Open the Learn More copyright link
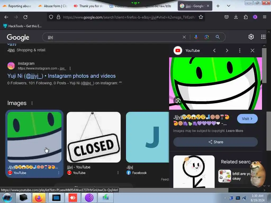Viewport: 271px width, 203px height. tap(234, 131)
